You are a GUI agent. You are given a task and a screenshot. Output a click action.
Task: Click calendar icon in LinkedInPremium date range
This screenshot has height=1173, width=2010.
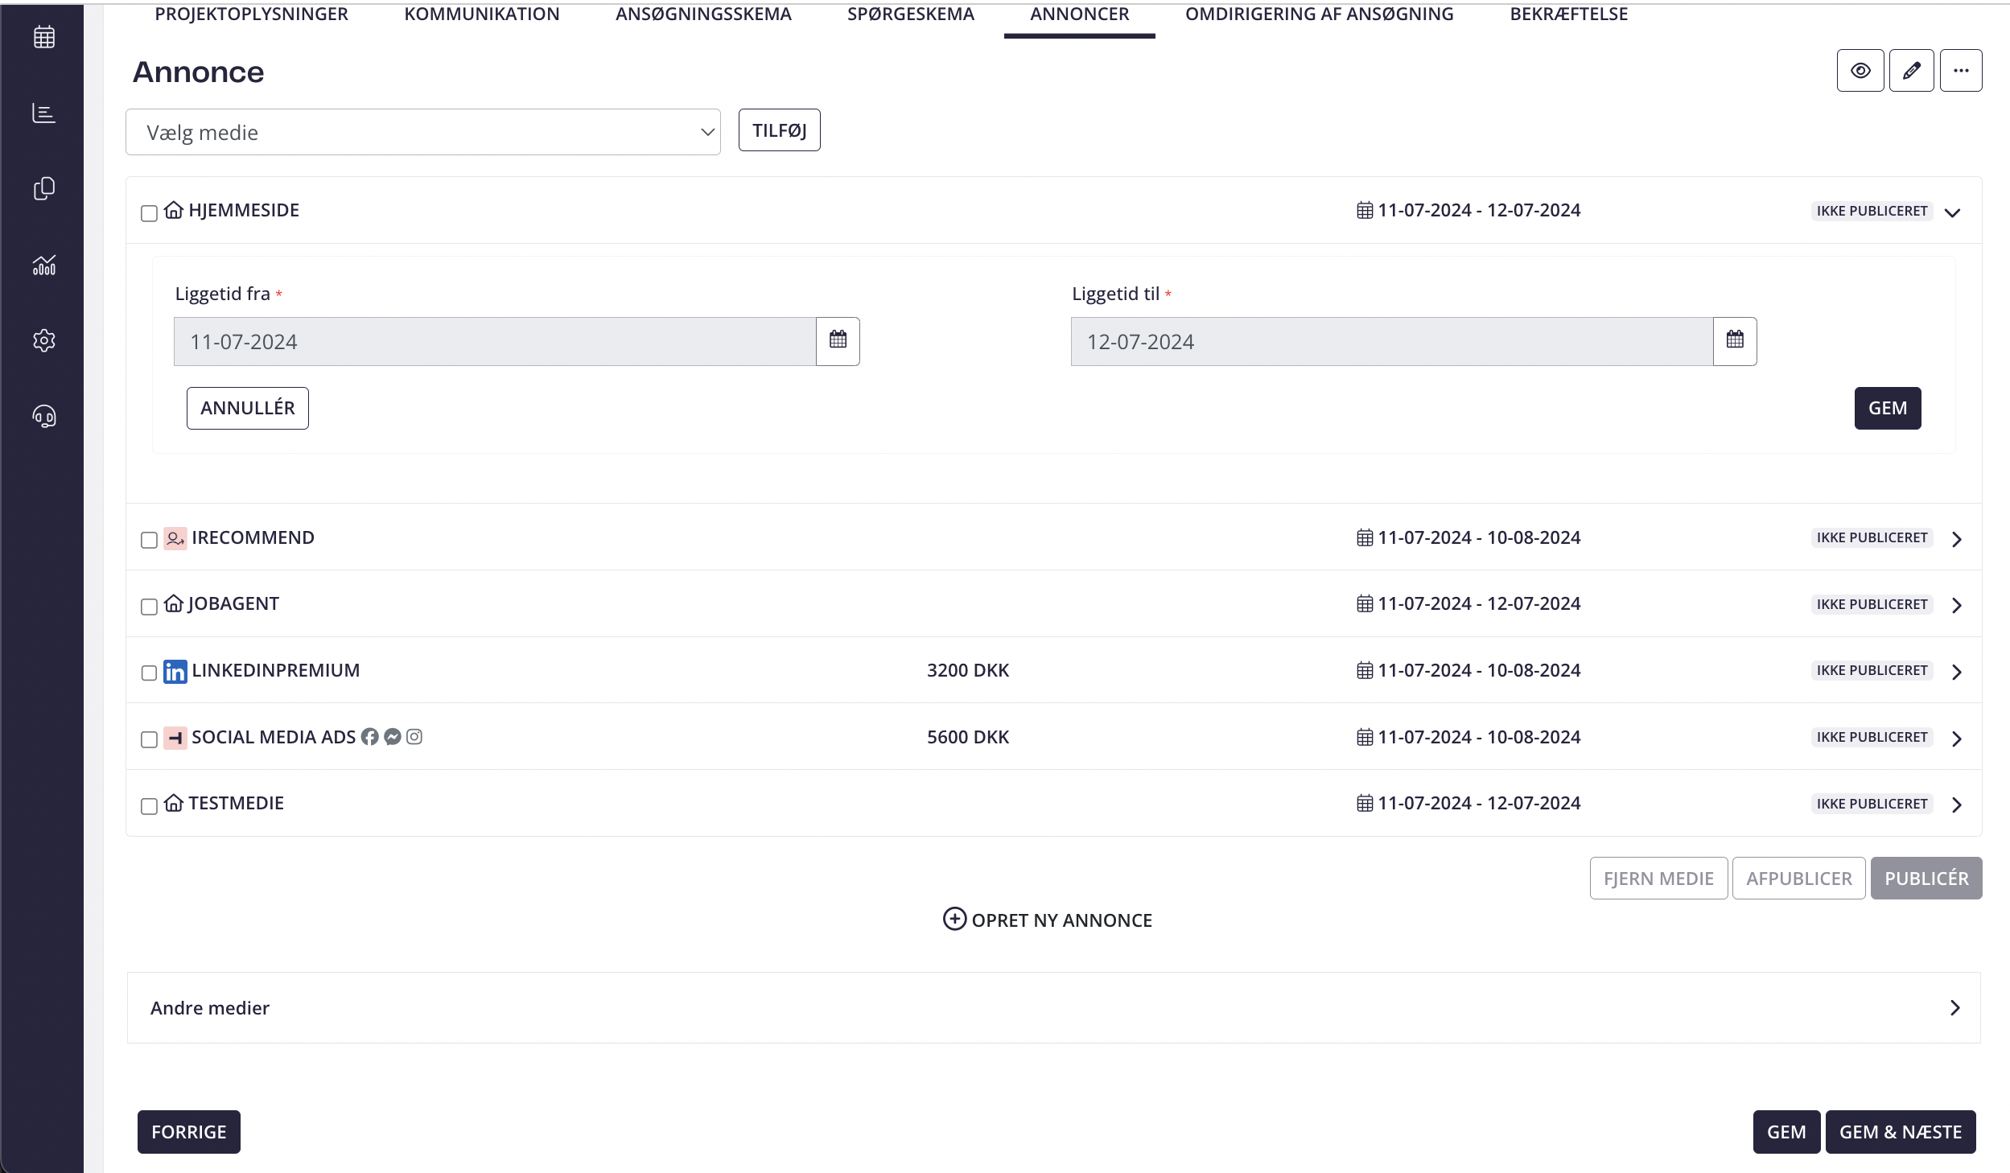click(1365, 670)
